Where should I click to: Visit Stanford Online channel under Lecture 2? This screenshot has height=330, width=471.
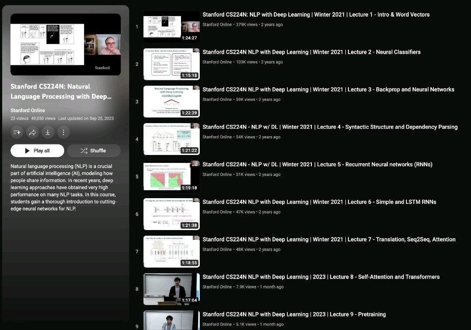point(217,62)
